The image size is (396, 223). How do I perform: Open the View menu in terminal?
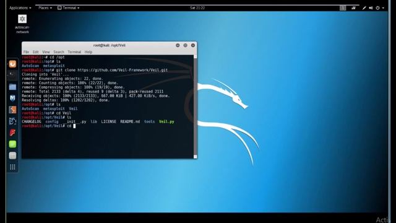(x=46, y=52)
